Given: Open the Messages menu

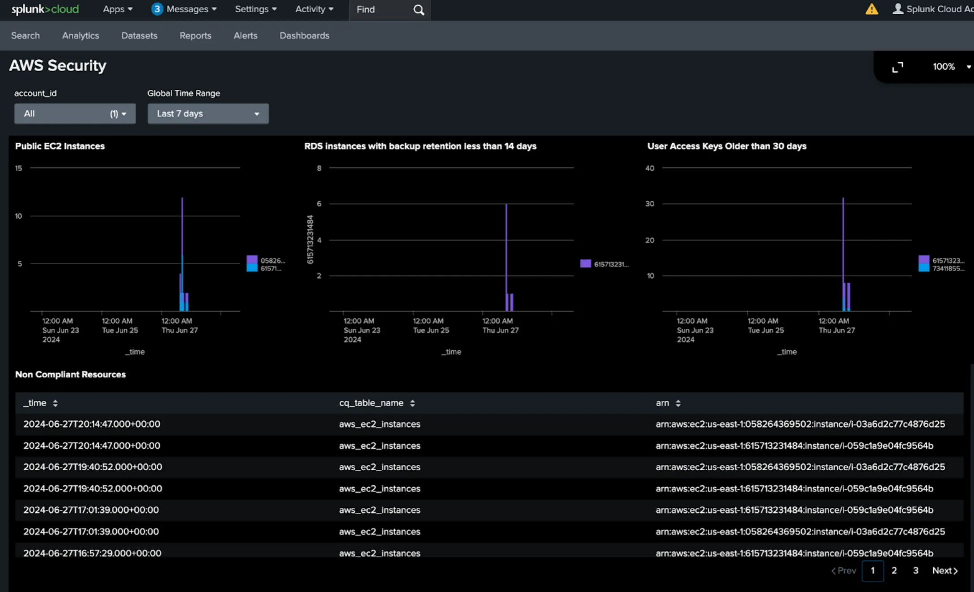Looking at the screenshot, I should [x=191, y=9].
